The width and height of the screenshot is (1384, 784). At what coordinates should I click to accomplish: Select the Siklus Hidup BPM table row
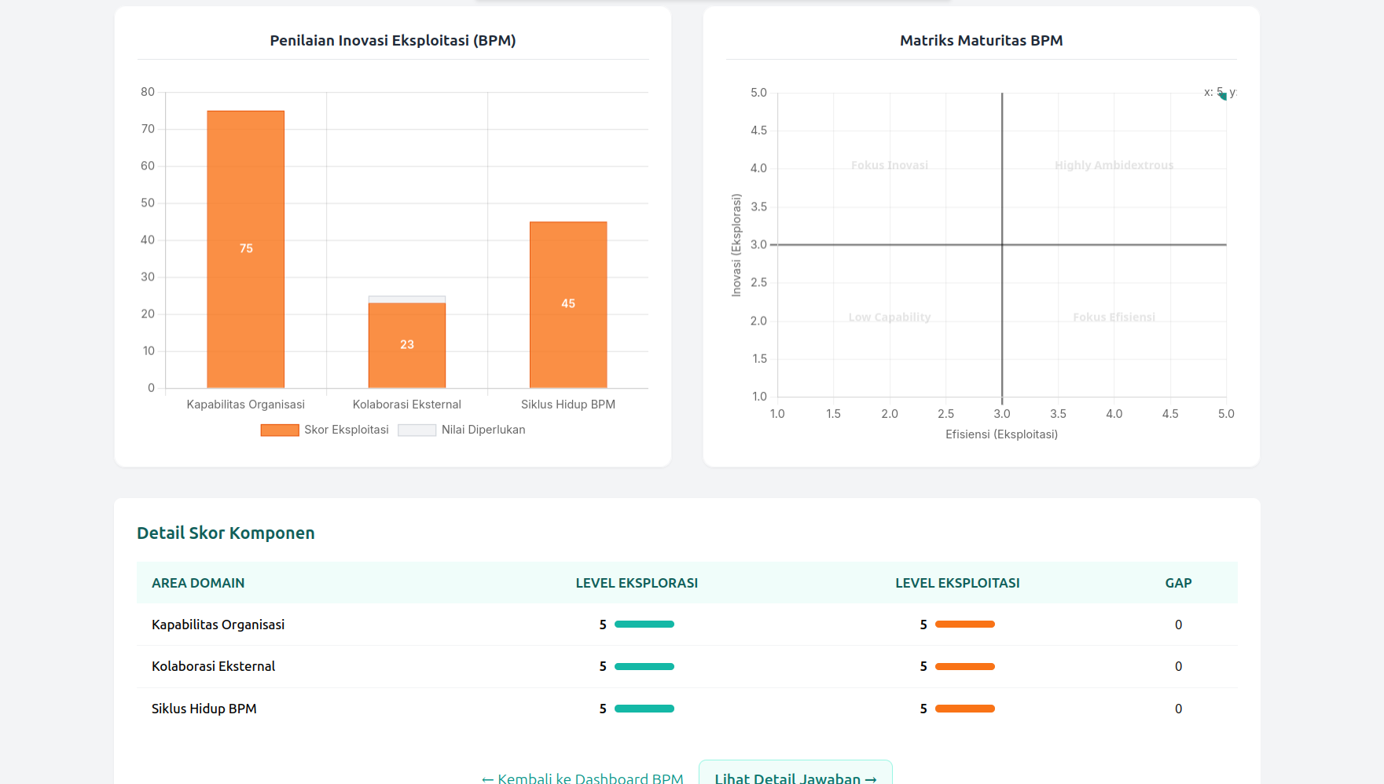(204, 709)
